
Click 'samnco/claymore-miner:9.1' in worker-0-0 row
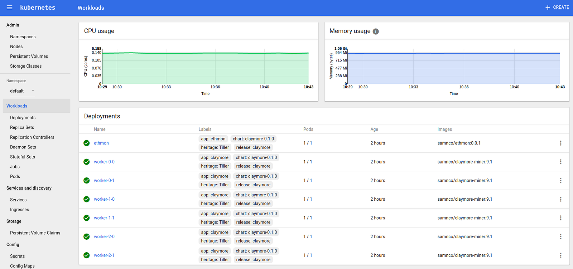click(465, 162)
